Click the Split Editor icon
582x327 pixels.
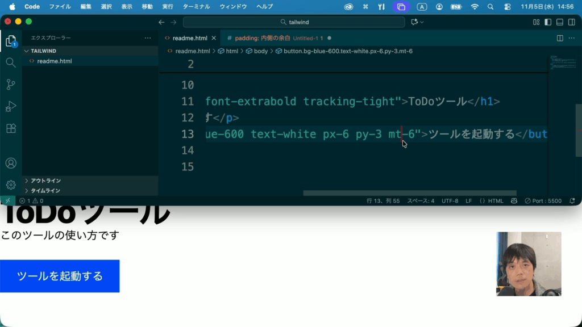point(560,38)
